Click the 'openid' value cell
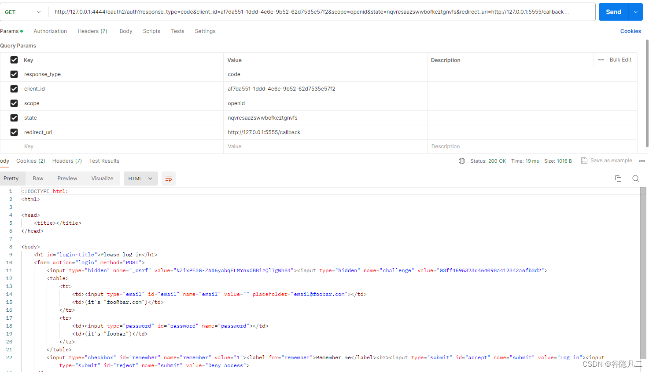This screenshot has height=372, width=649. (x=325, y=103)
